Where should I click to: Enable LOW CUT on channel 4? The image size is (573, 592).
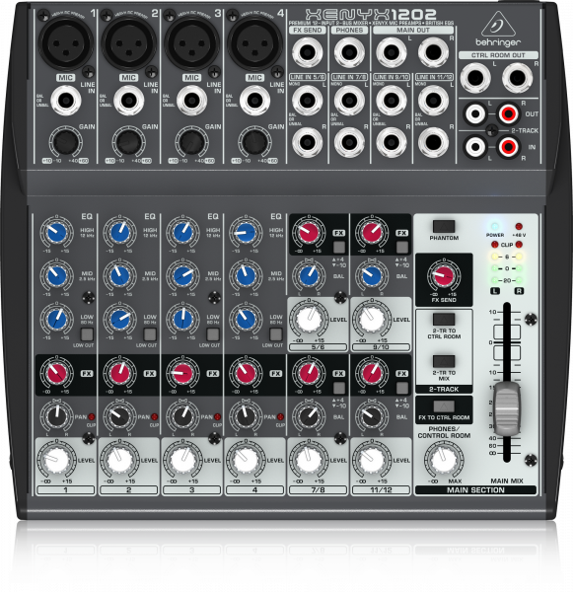(276, 334)
